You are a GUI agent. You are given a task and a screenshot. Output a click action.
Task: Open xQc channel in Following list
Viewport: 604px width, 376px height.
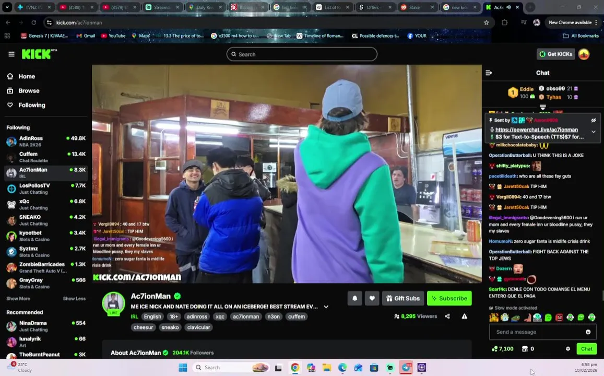pos(46,205)
